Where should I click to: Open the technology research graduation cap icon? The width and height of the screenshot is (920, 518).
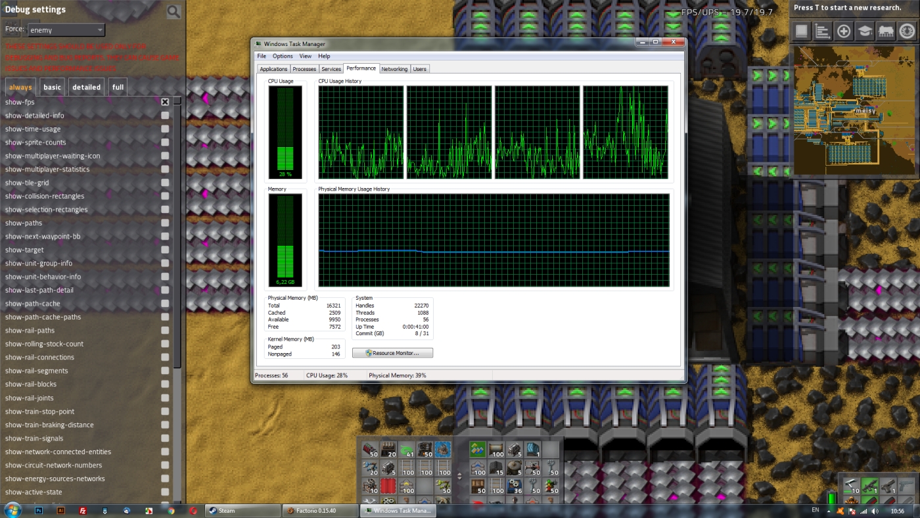(x=865, y=31)
